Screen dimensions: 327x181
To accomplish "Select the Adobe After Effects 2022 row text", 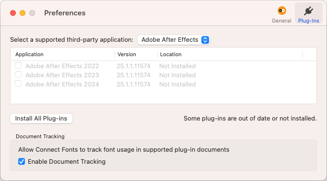I will [62, 66].
